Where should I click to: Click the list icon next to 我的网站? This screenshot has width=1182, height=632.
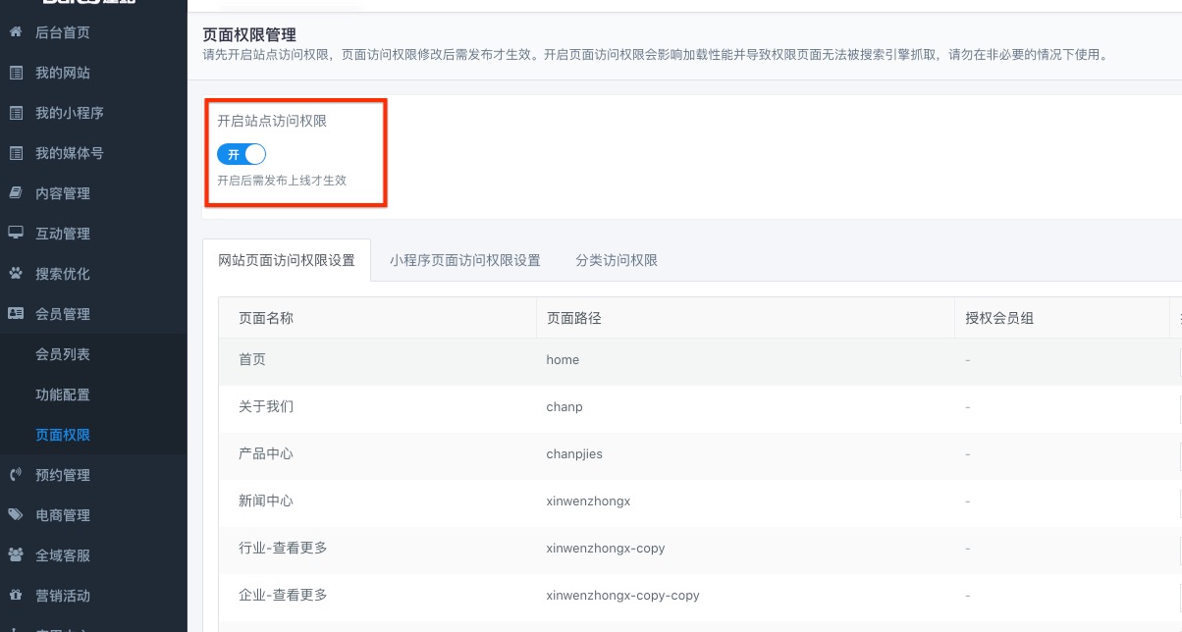click(x=16, y=73)
